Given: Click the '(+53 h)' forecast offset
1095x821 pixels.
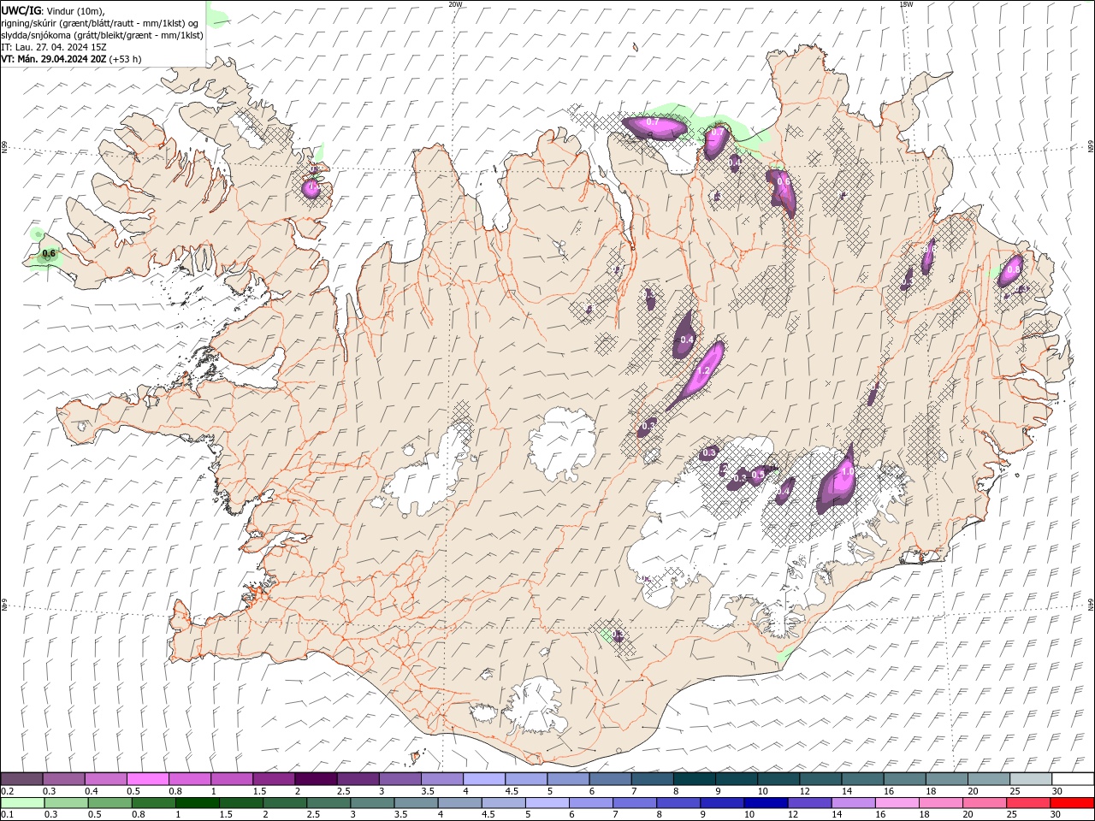Looking at the screenshot, I should pos(126,59).
